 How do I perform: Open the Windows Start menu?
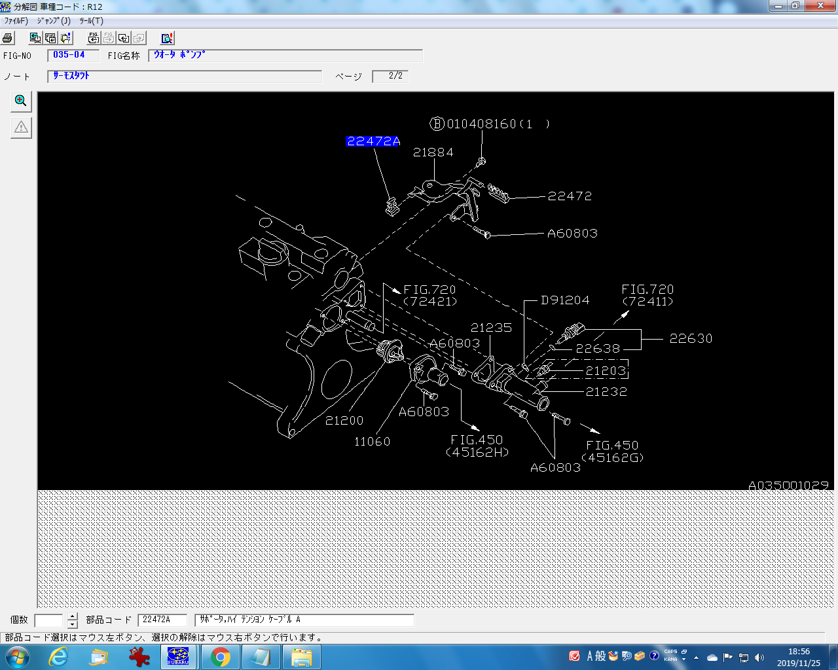18,657
